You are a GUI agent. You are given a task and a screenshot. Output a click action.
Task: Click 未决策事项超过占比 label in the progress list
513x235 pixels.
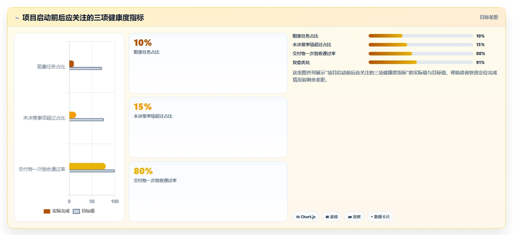[x=312, y=45]
